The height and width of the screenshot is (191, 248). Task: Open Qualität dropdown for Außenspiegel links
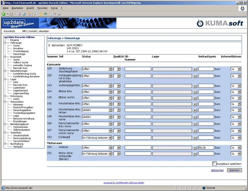(118, 86)
